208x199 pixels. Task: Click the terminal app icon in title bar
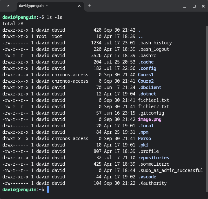click(9, 6)
